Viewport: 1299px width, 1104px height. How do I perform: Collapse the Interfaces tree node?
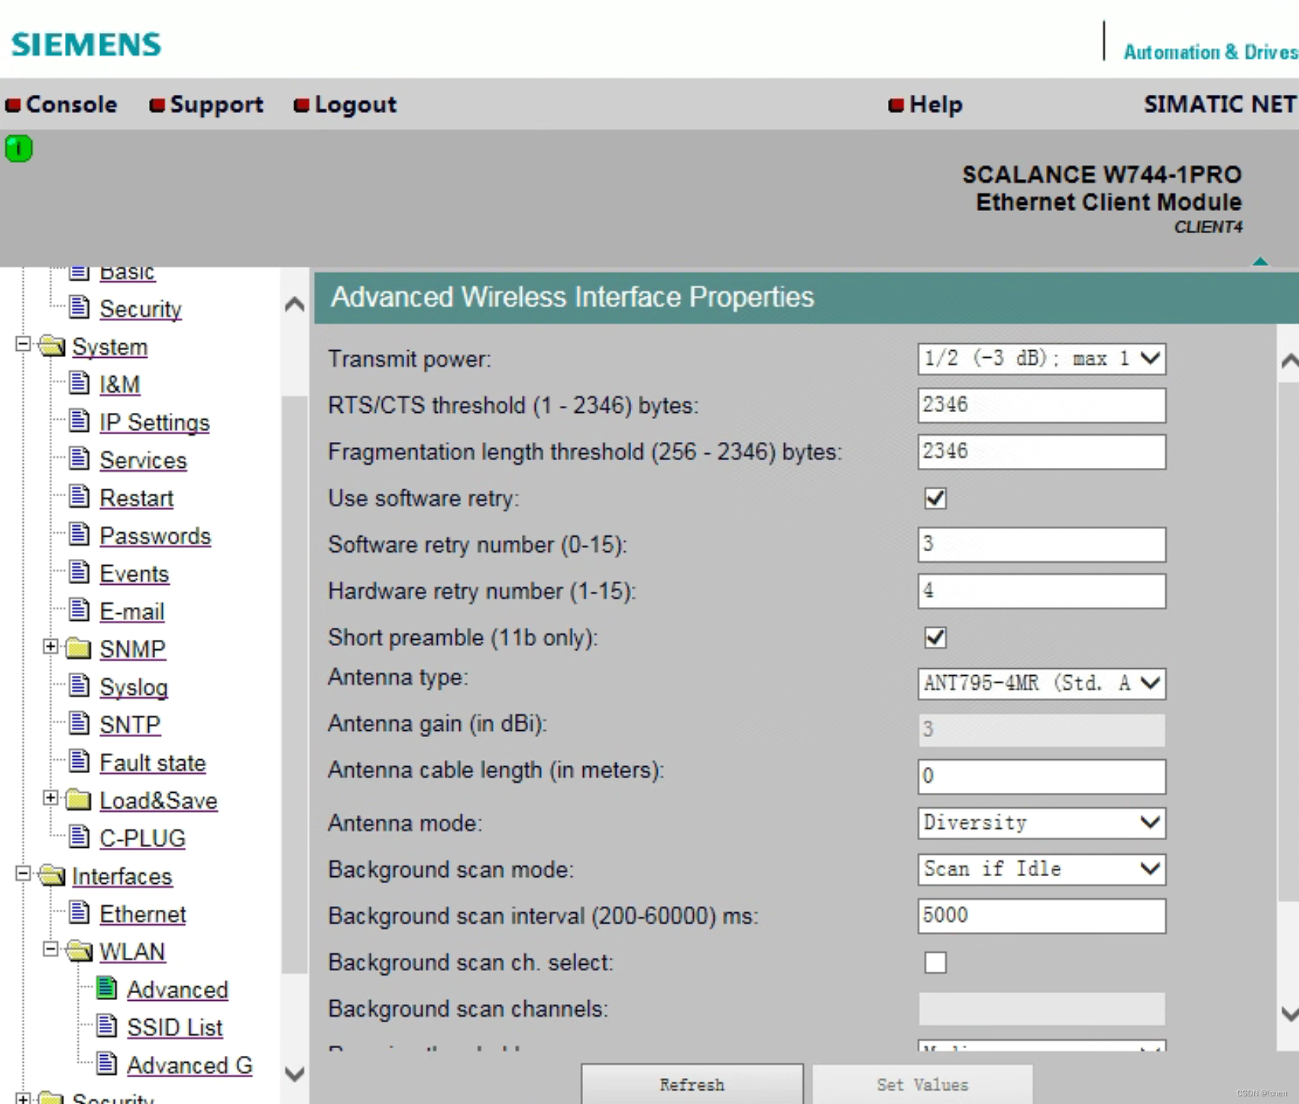pos(24,873)
